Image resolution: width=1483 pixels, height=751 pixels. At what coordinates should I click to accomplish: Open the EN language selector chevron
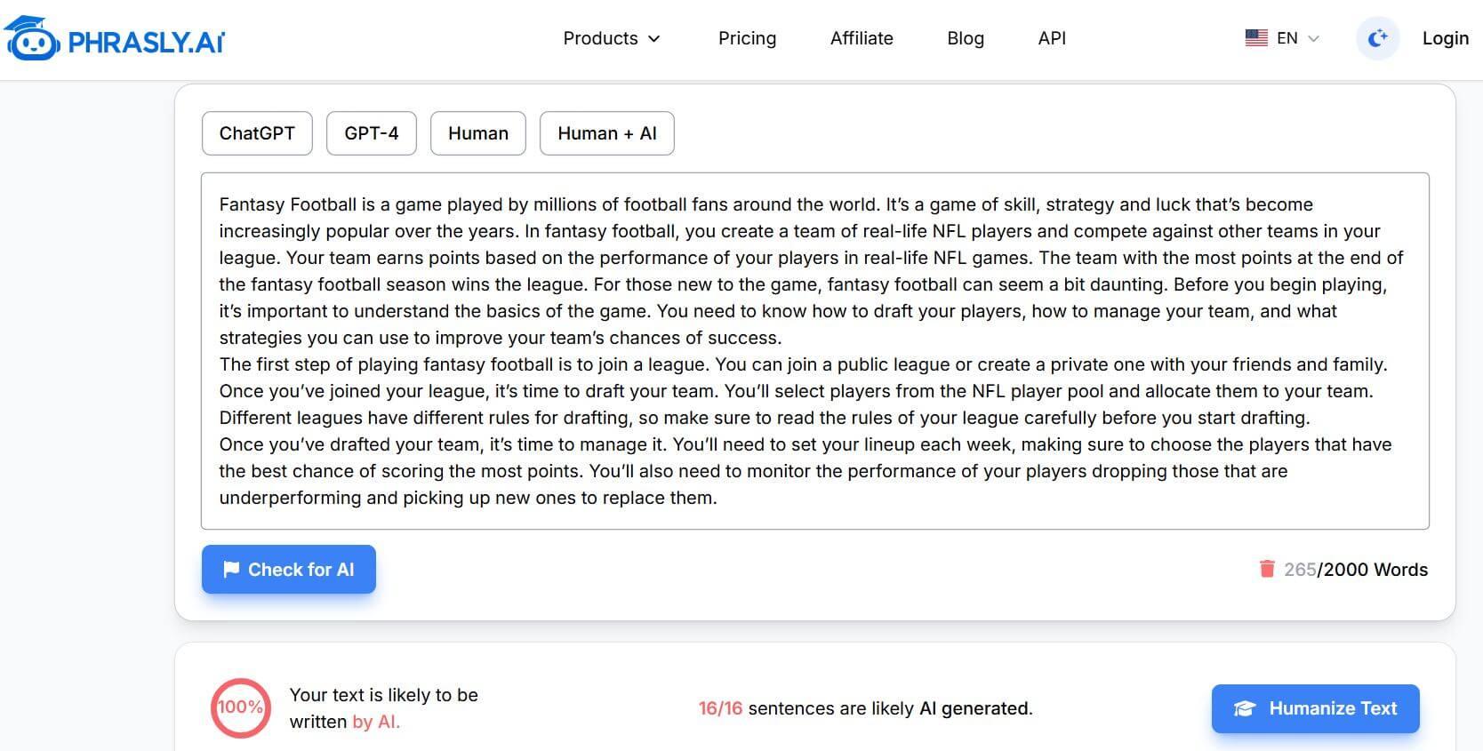pos(1314,38)
